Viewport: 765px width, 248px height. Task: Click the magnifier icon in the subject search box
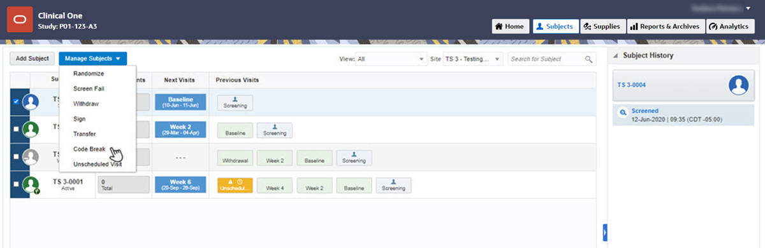click(x=588, y=59)
